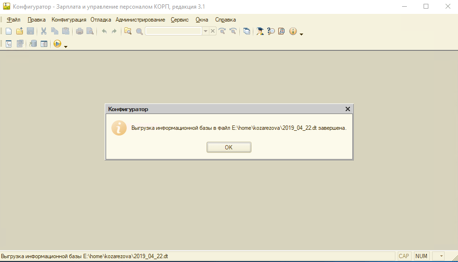Screen dimensions: 458x262
Task: Open the Конфигурация menu
Action: tap(69, 20)
